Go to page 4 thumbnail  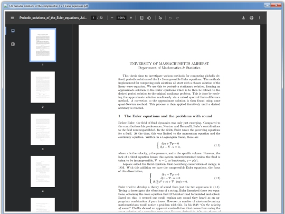[x=43, y=171]
